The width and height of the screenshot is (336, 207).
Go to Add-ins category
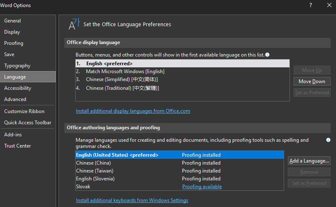pyautogui.click(x=28, y=135)
